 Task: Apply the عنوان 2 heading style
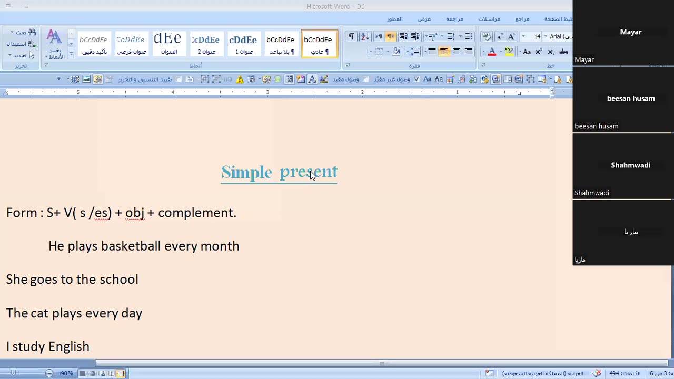click(x=206, y=44)
